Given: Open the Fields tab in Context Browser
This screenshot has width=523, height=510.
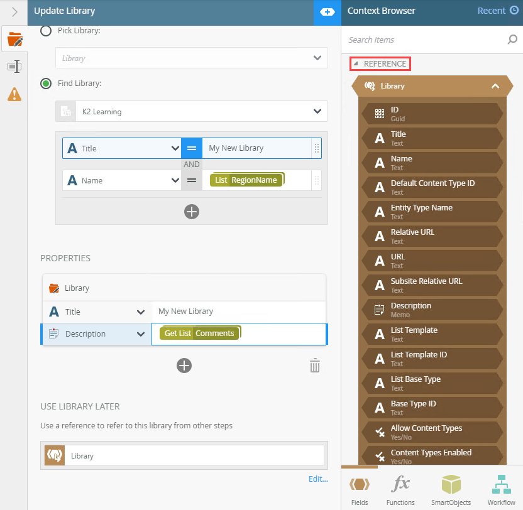Looking at the screenshot, I should (x=360, y=490).
